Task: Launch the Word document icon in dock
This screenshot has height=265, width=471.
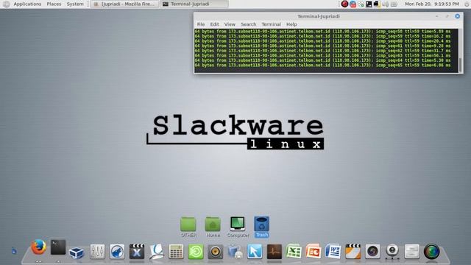Action: (x=333, y=251)
